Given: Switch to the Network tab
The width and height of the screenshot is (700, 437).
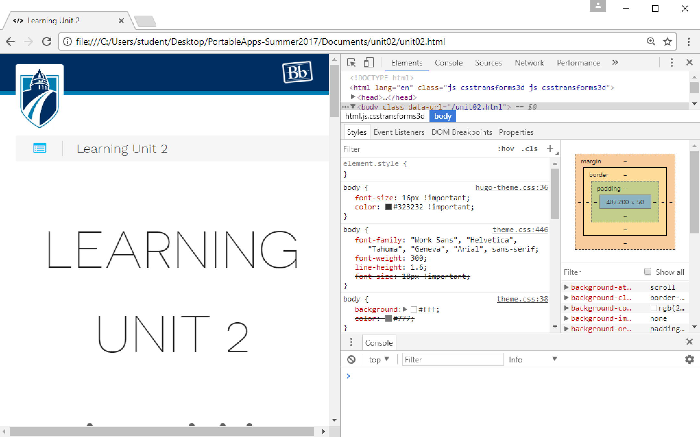Looking at the screenshot, I should pyautogui.click(x=529, y=63).
